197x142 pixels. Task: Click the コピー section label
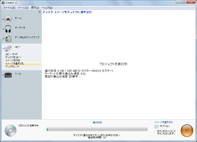[18, 47]
